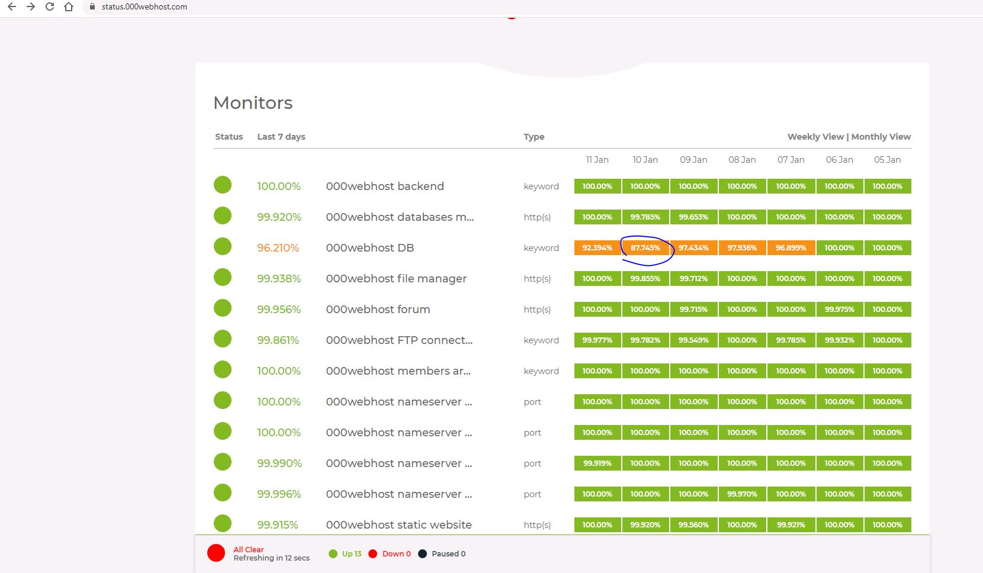Click the browser forward arrow
The image size is (983, 573).
(x=31, y=7)
